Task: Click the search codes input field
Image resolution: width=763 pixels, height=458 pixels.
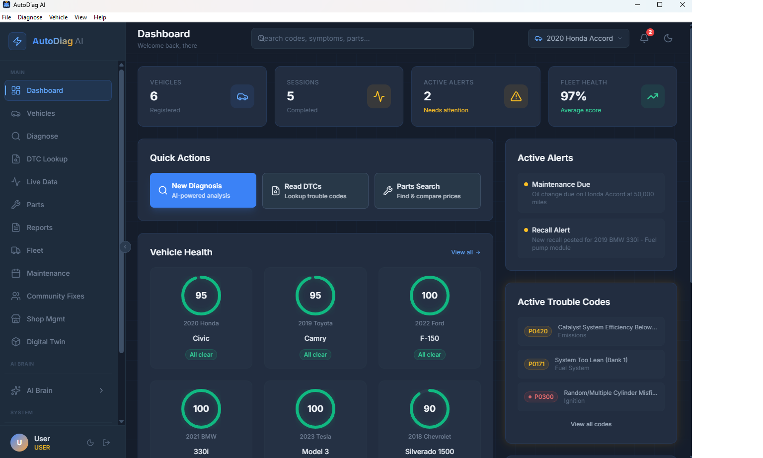Action: 362,38
